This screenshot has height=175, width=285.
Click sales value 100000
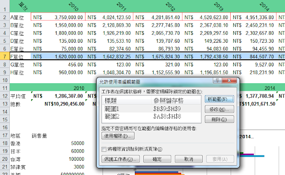[77, 159]
